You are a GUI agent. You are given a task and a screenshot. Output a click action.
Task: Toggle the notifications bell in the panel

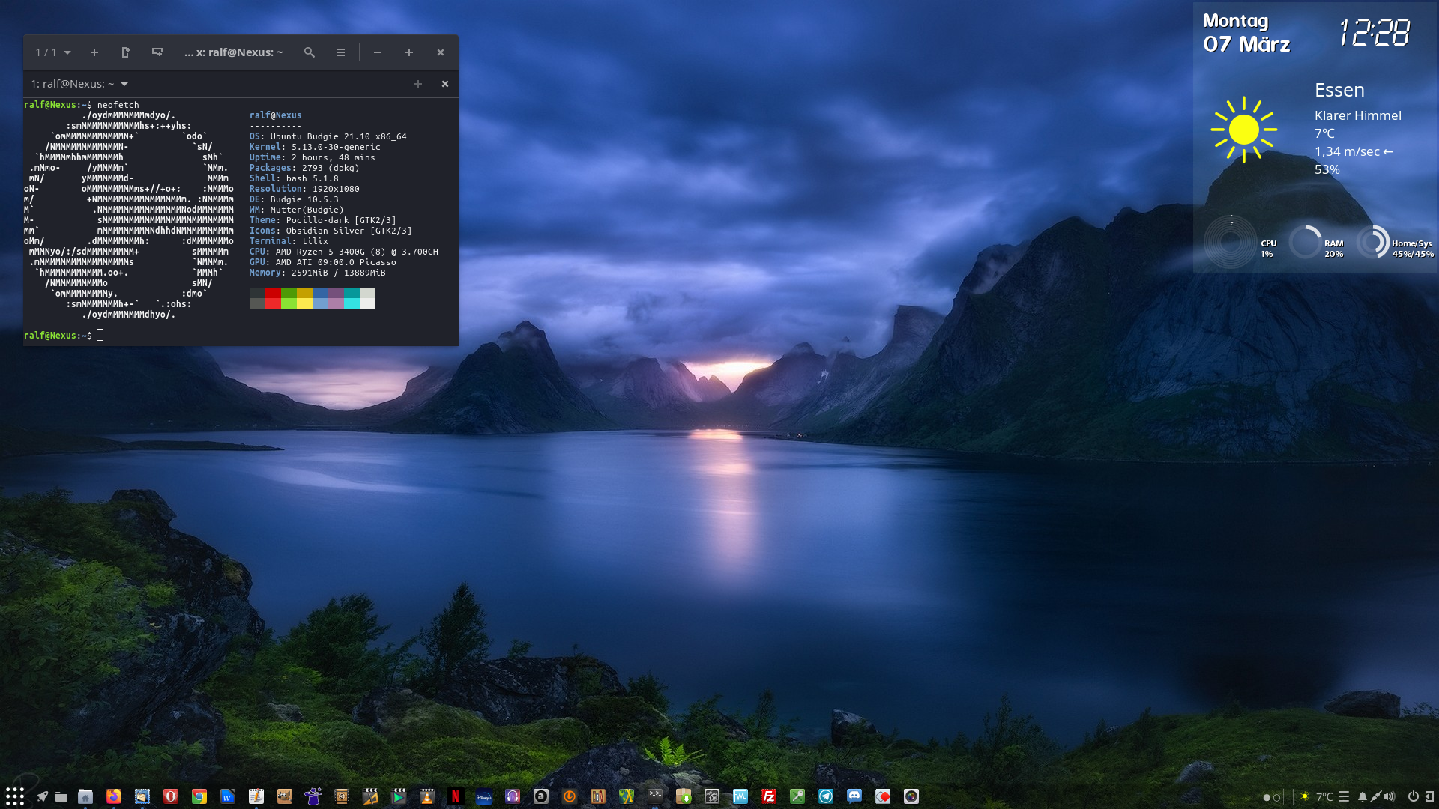(x=1363, y=796)
